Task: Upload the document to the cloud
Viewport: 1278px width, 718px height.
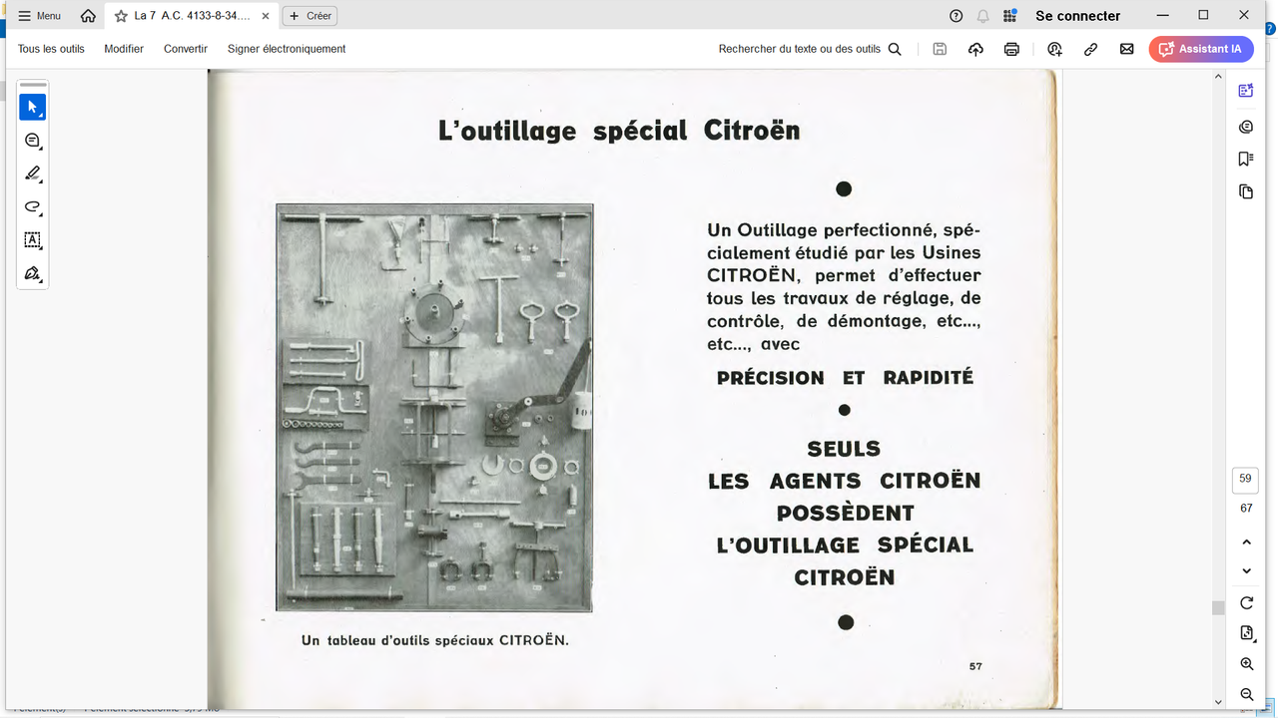Action: (x=975, y=49)
